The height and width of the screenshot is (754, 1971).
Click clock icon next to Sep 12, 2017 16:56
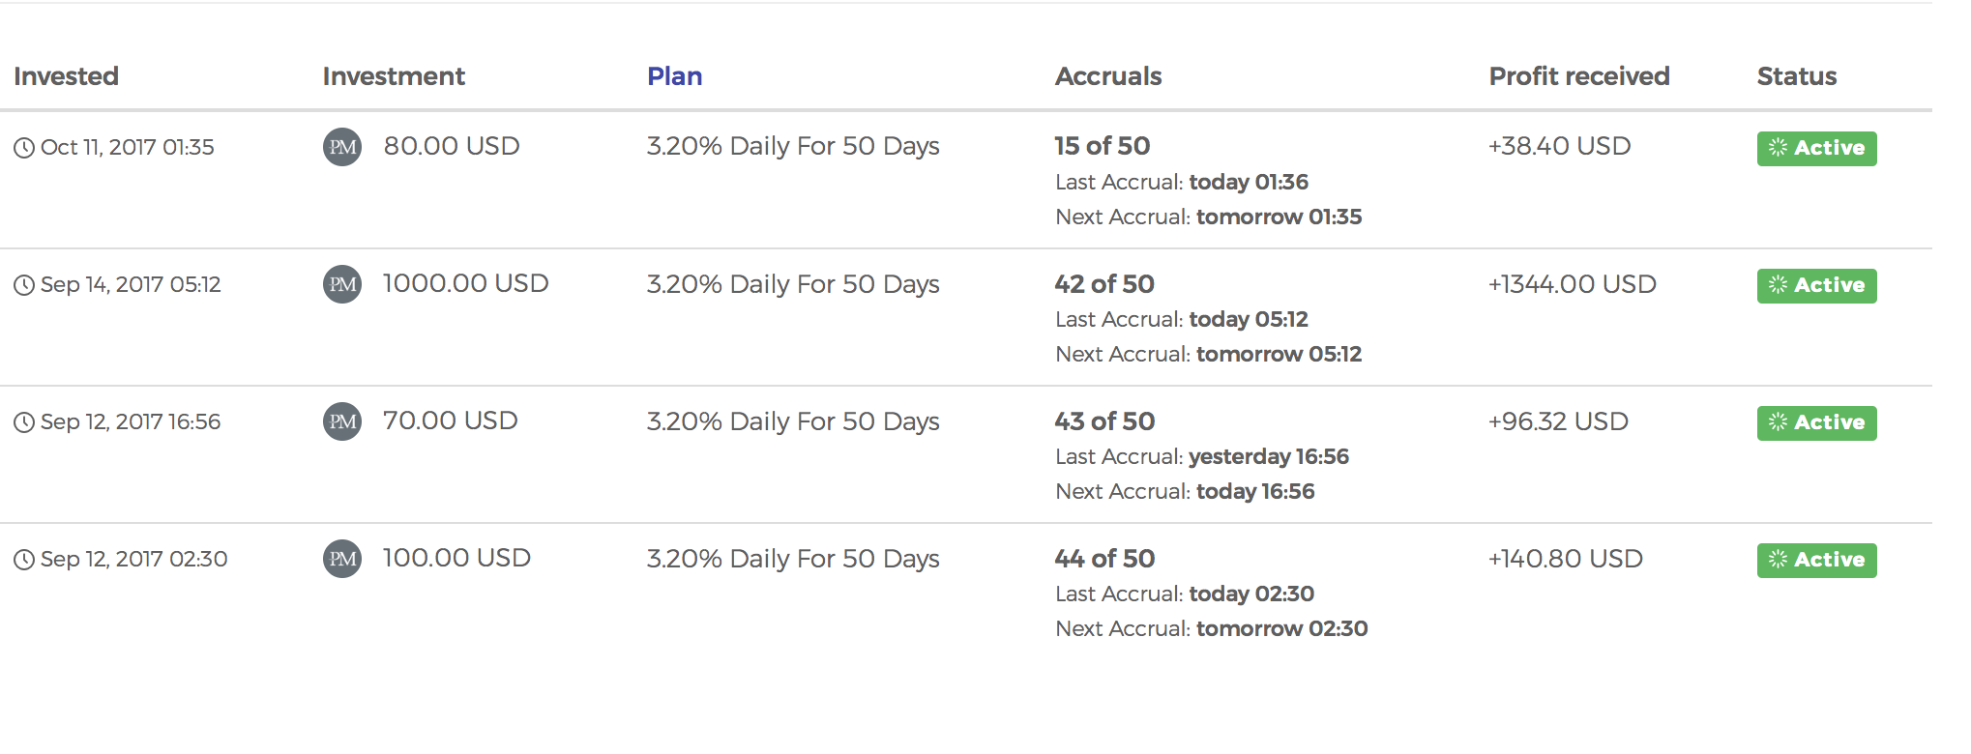point(24,422)
